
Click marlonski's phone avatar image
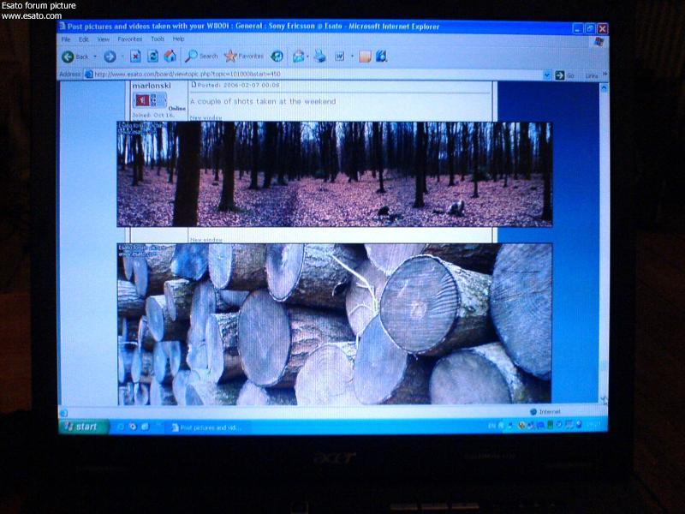[149, 100]
